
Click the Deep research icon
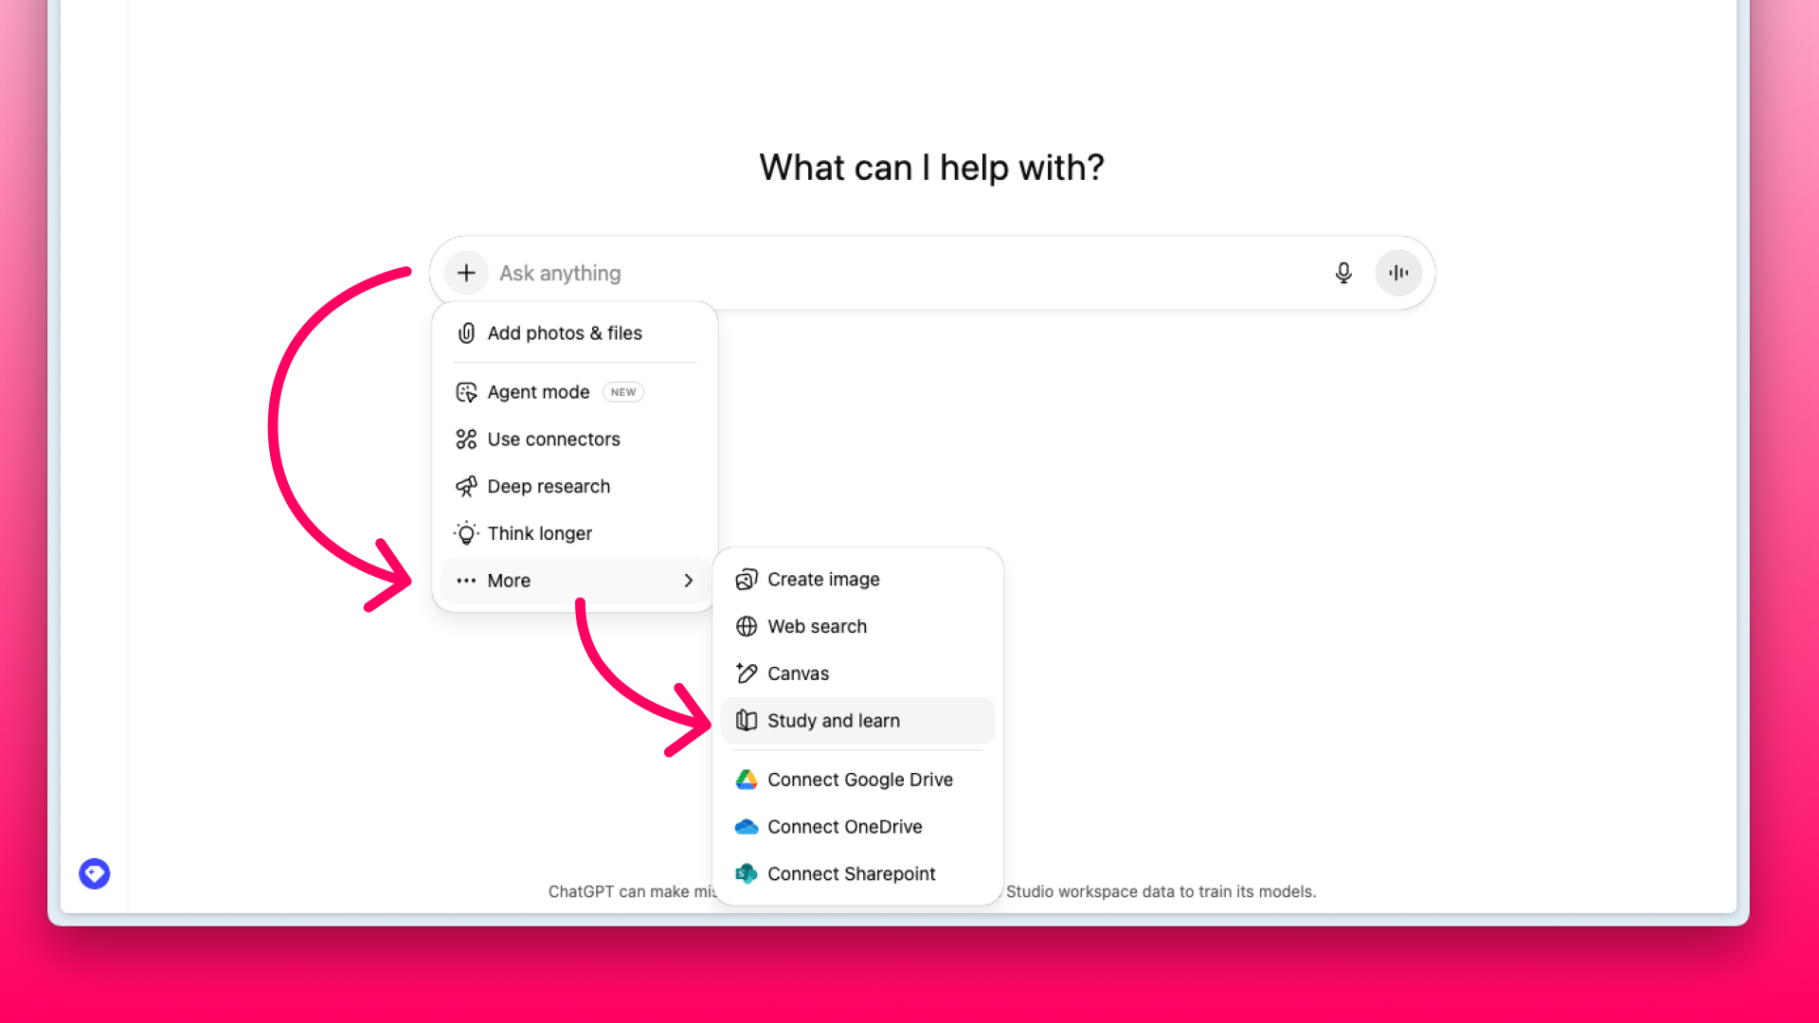[465, 486]
